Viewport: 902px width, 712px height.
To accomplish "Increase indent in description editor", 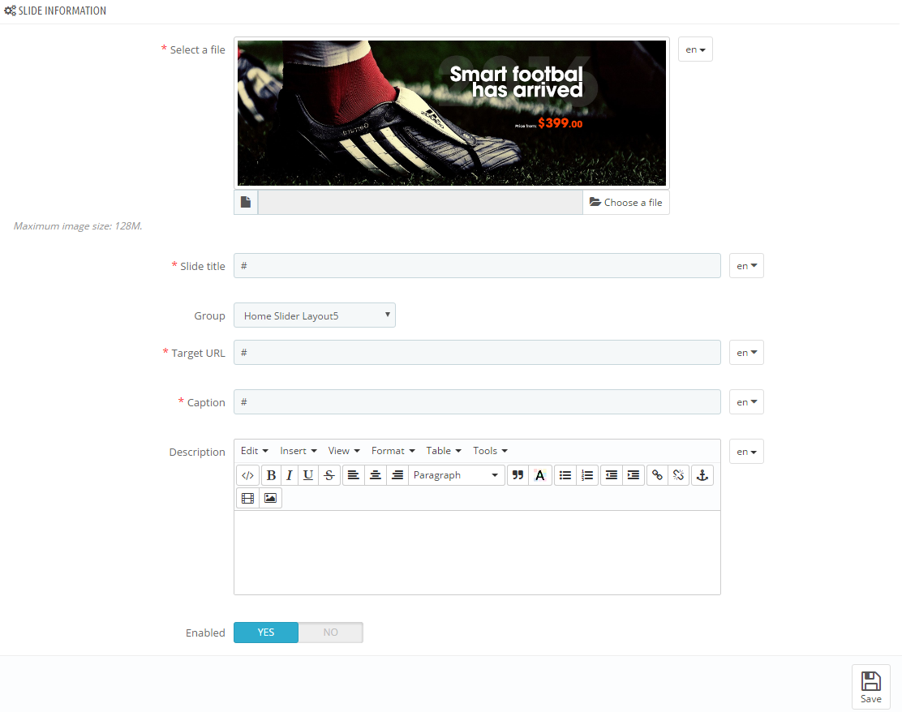I will pyautogui.click(x=634, y=475).
